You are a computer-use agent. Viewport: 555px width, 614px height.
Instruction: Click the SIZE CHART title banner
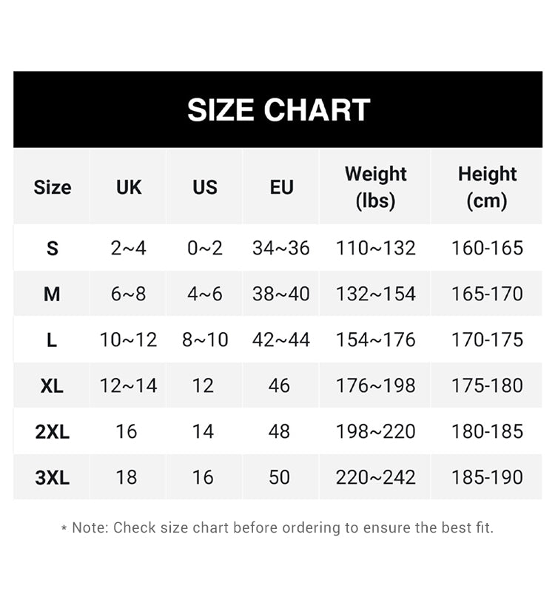click(x=277, y=109)
